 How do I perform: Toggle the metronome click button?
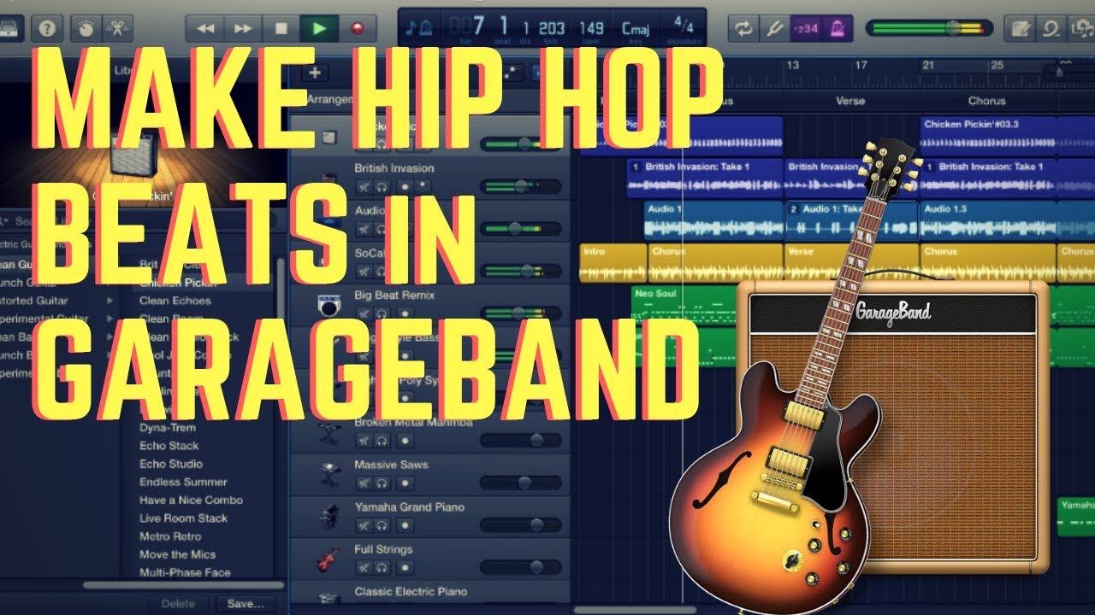(x=837, y=28)
